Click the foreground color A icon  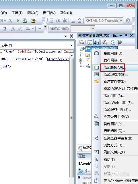13,29
